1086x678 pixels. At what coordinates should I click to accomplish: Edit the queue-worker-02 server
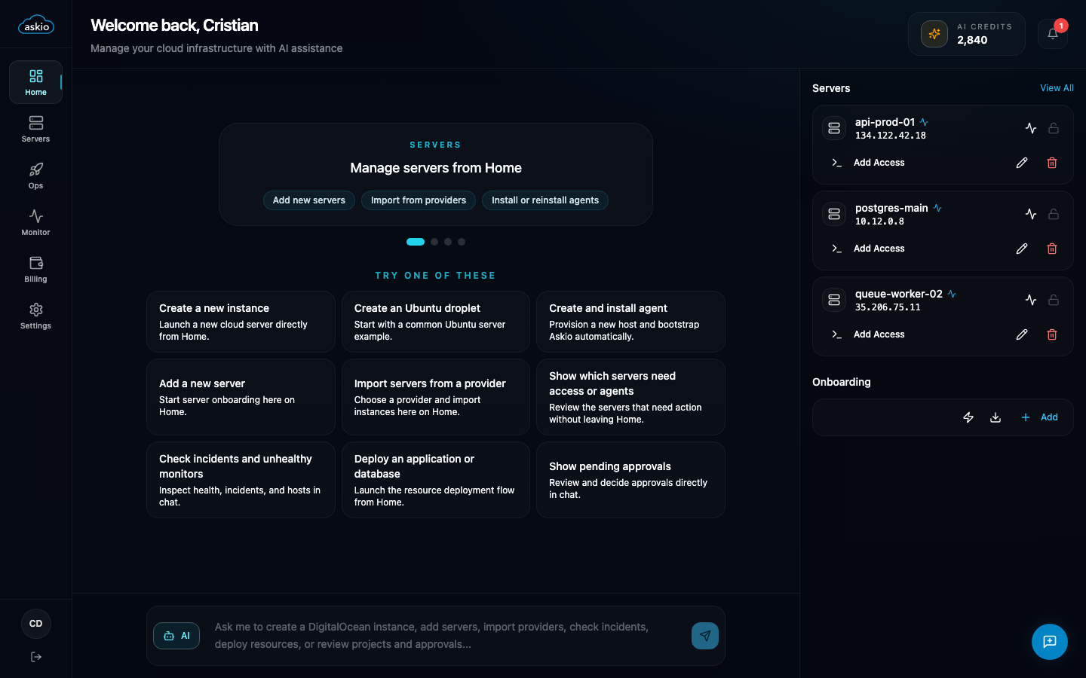pos(1022,334)
